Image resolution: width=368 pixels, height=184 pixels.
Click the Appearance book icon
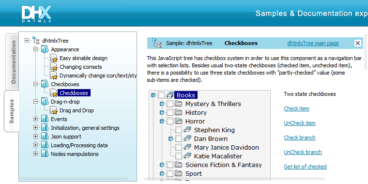click(x=45, y=49)
